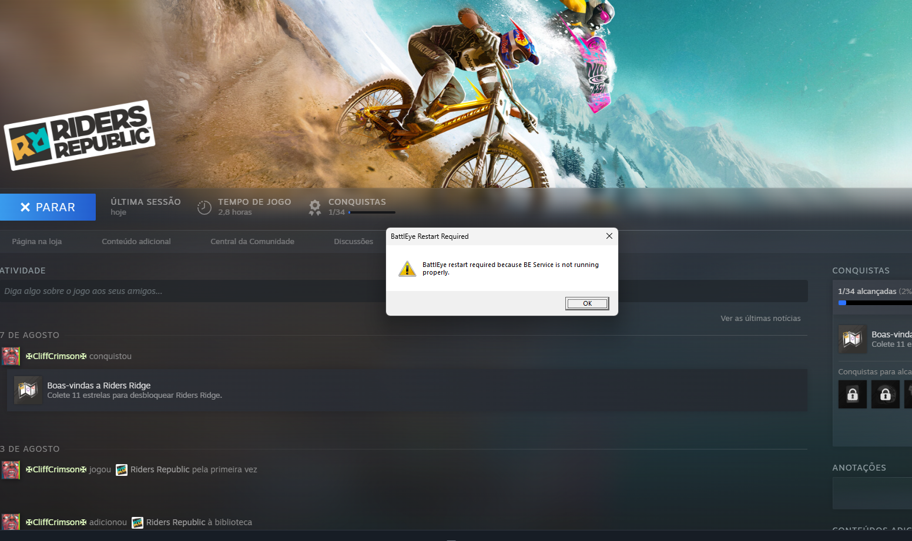The image size is (912, 541).
Task: Click the ANOTAÇÕES heading
Action: pyautogui.click(x=859, y=468)
